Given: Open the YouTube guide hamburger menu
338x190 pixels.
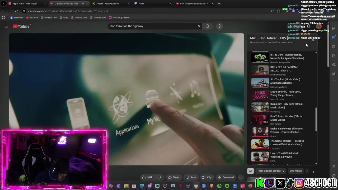Looking at the screenshot, I should pyautogui.click(x=6, y=26).
